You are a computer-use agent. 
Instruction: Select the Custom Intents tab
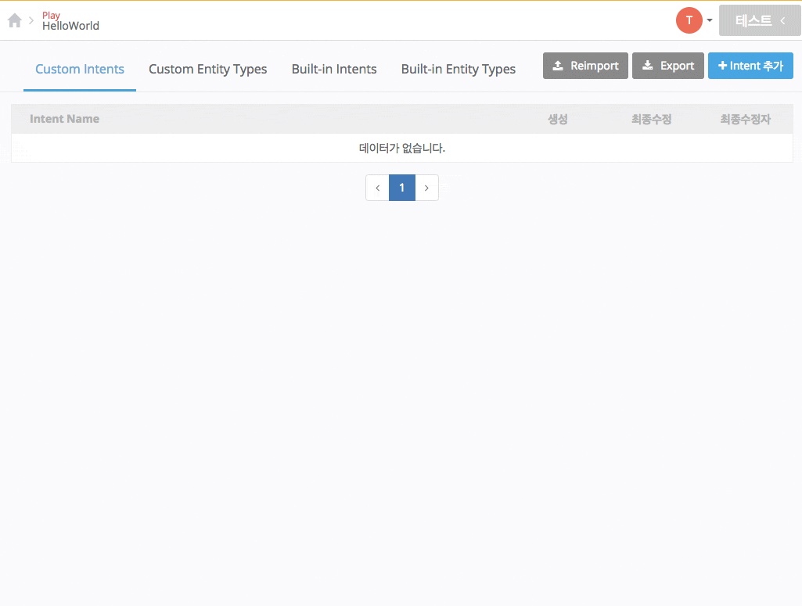click(80, 69)
